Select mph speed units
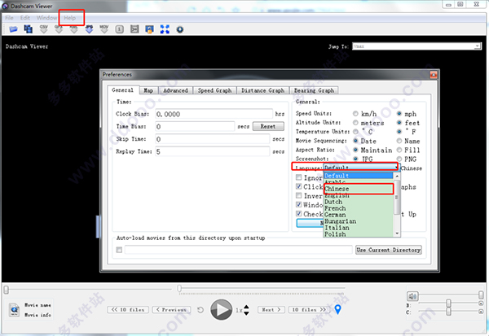489x336 pixels. coord(399,114)
